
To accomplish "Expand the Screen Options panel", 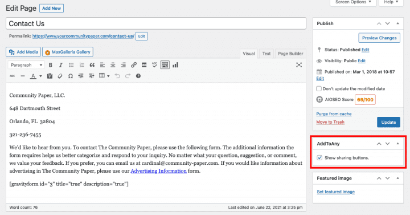I will [353, 2].
